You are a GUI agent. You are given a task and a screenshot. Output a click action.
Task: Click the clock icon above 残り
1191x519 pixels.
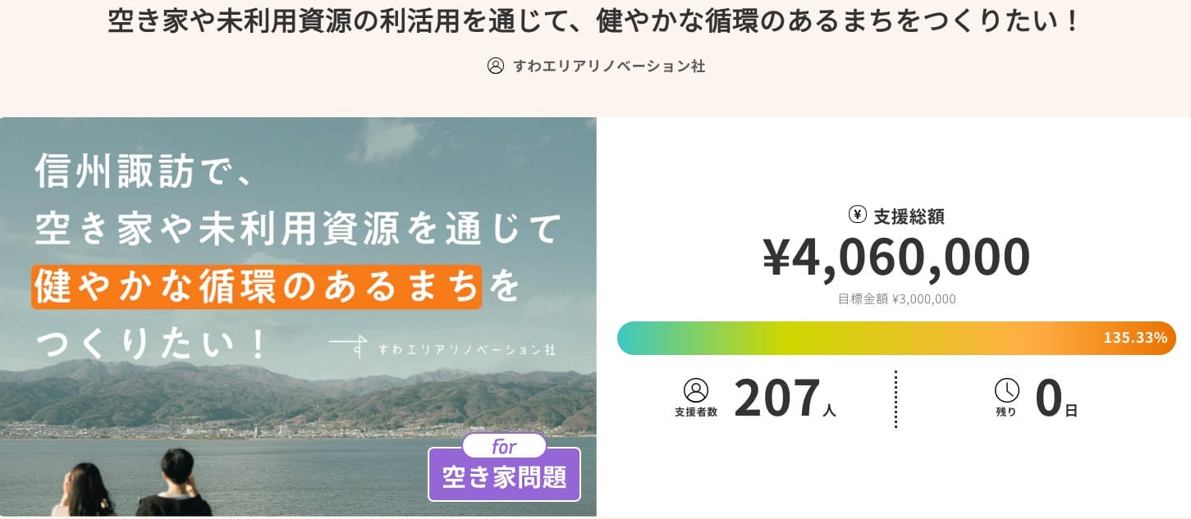pyautogui.click(x=1006, y=390)
